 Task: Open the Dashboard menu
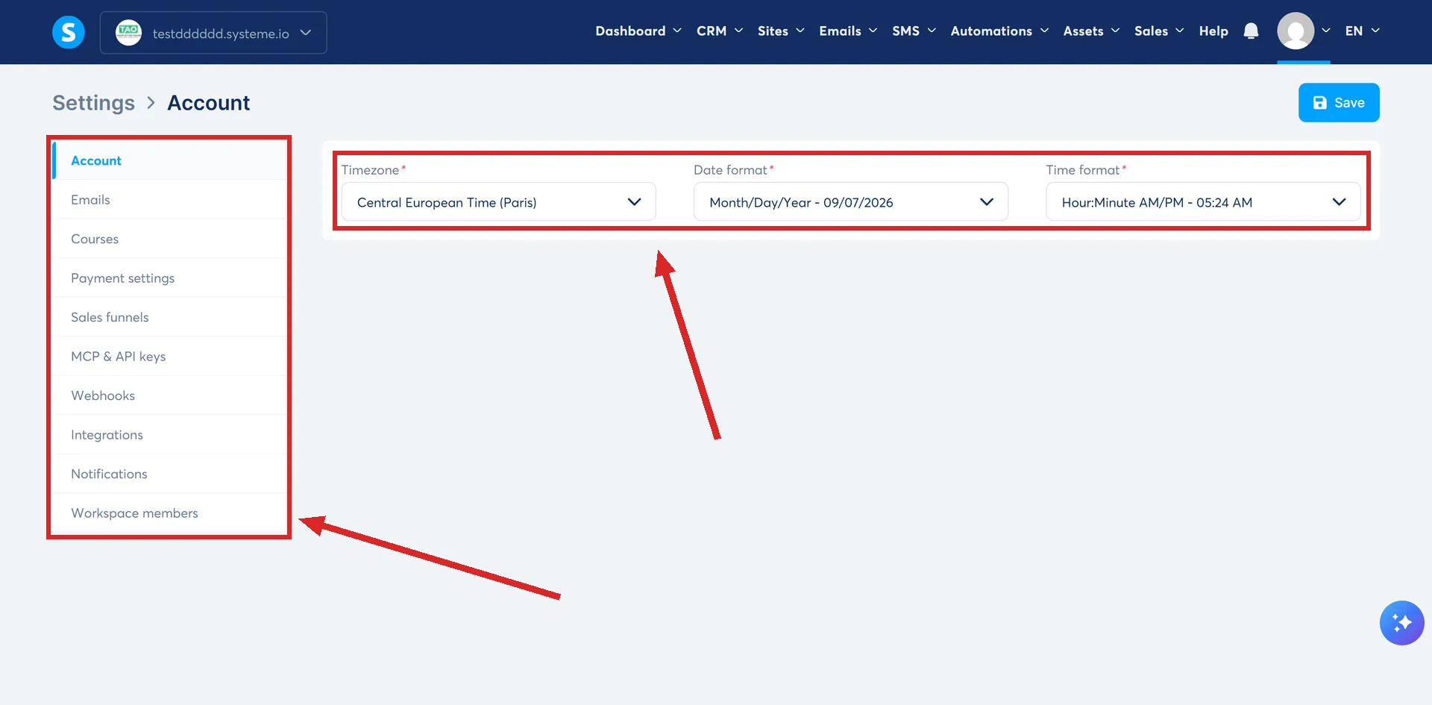[x=638, y=31]
